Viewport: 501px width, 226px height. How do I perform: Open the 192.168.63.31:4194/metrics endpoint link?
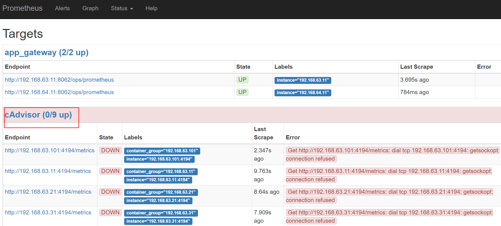tap(48, 212)
